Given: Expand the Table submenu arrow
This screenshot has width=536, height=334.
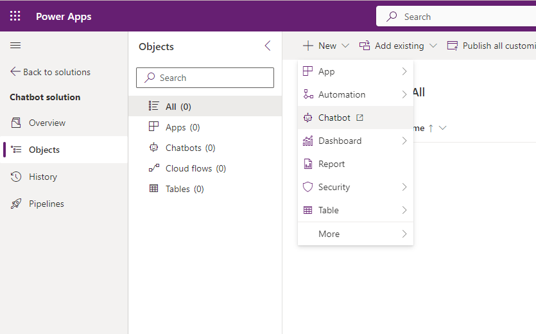Looking at the screenshot, I should pyautogui.click(x=404, y=210).
